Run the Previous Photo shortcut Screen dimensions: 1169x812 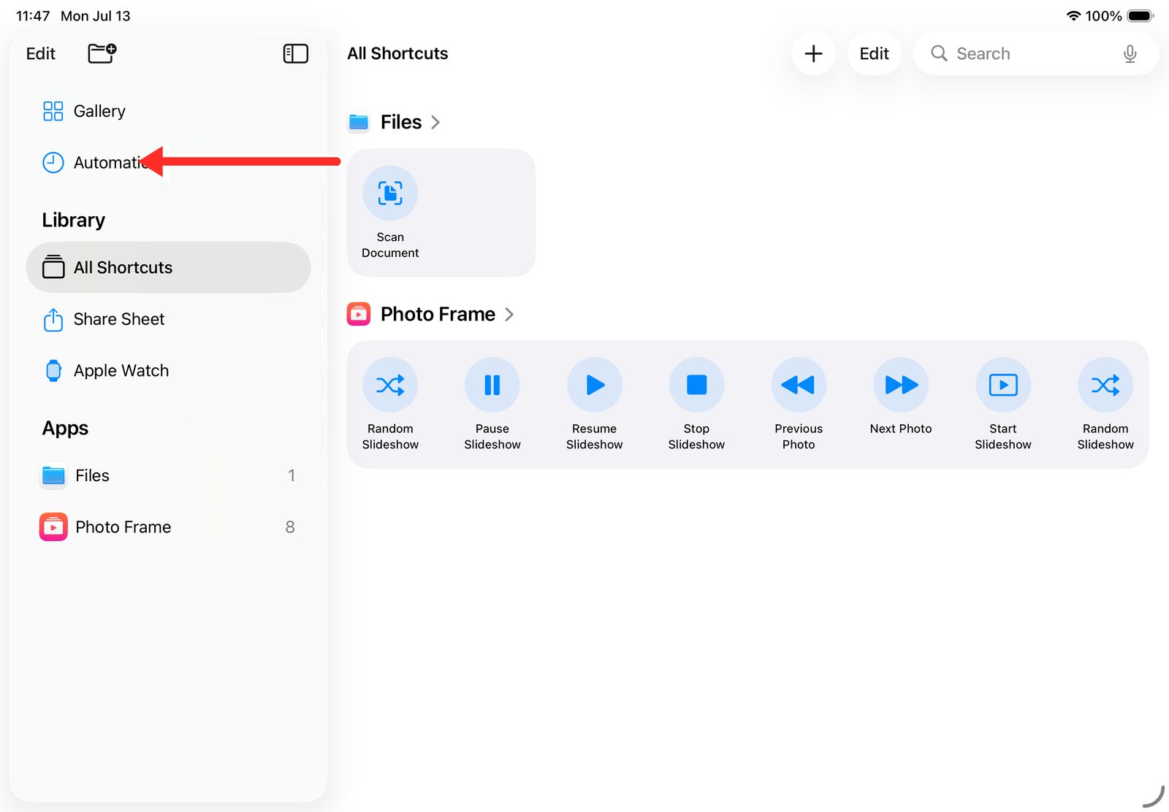pyautogui.click(x=799, y=404)
